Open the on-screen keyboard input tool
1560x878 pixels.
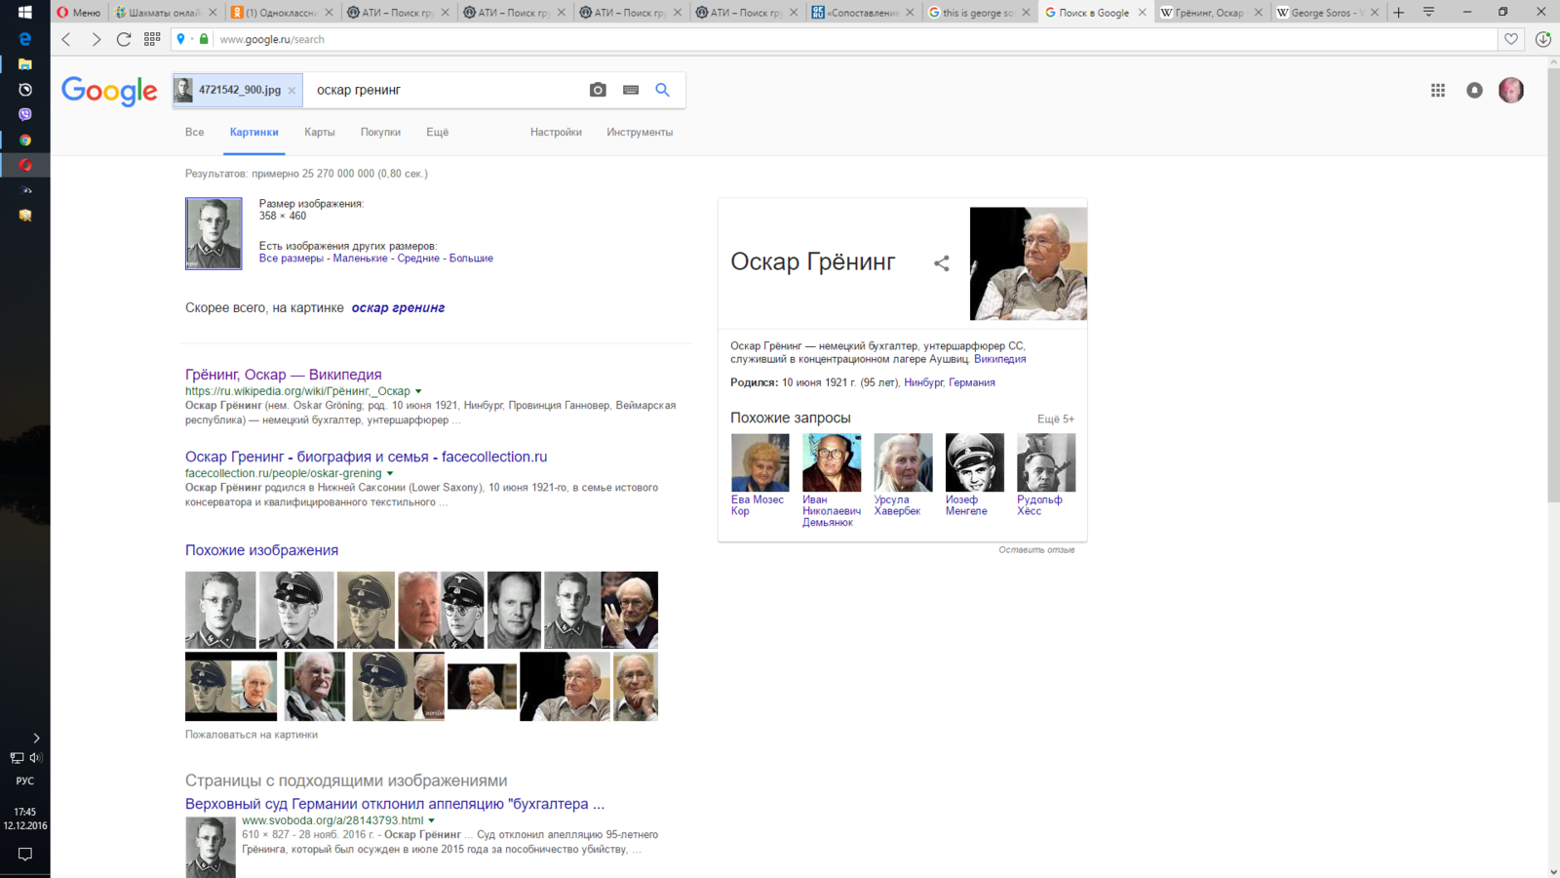point(631,90)
